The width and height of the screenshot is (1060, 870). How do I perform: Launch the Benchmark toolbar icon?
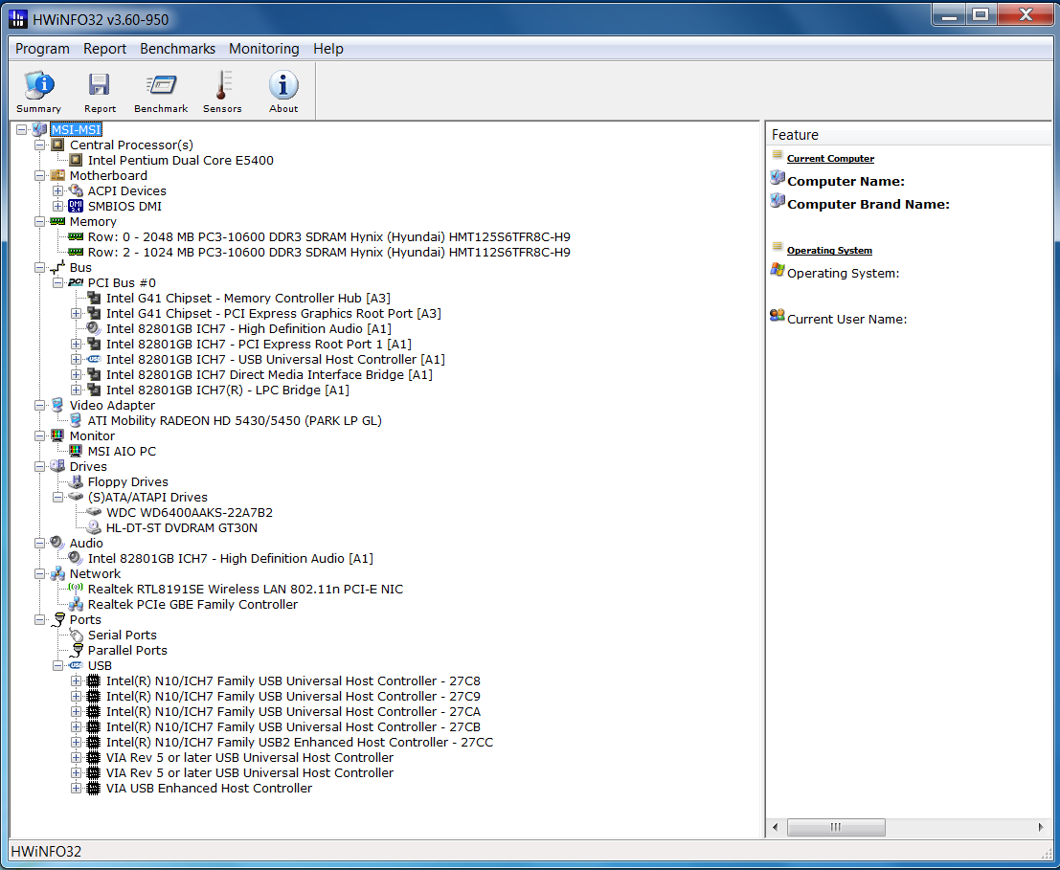161,86
